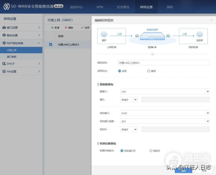Screen dimensions: 216x175
Task: Select the 启用 radio button
Action: click(120, 71)
